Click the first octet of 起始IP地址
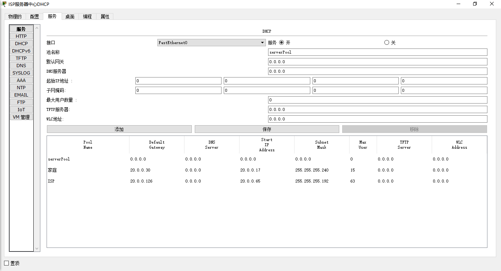 click(178, 81)
